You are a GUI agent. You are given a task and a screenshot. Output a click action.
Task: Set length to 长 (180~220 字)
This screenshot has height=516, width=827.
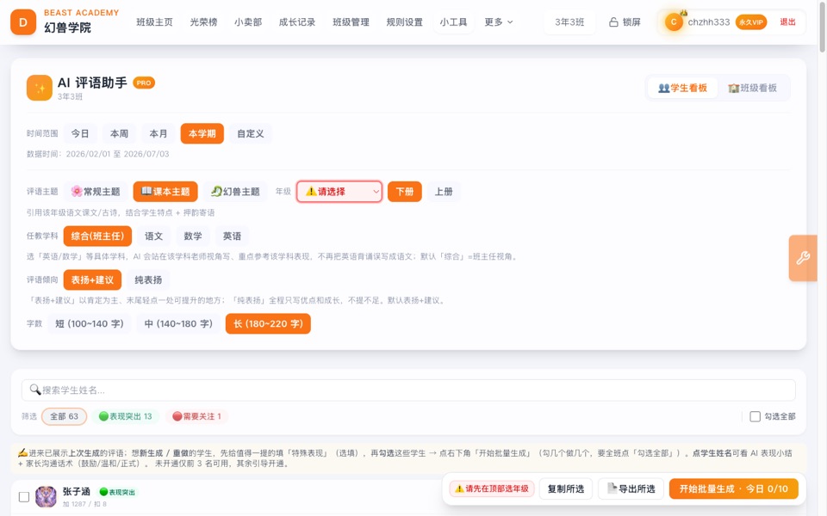[x=268, y=324]
